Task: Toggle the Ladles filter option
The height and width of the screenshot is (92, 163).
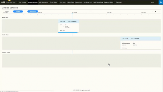Action: (7, 11)
